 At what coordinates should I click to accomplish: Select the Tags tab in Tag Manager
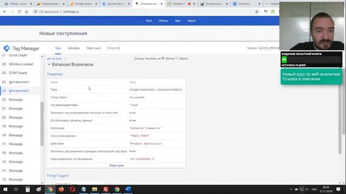[x=58, y=48]
